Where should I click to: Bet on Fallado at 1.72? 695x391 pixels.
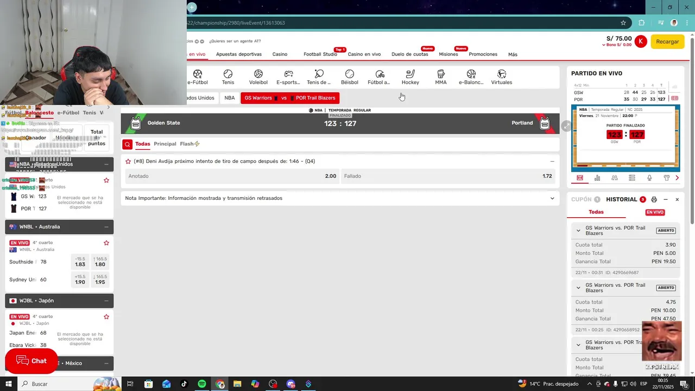pos(448,176)
